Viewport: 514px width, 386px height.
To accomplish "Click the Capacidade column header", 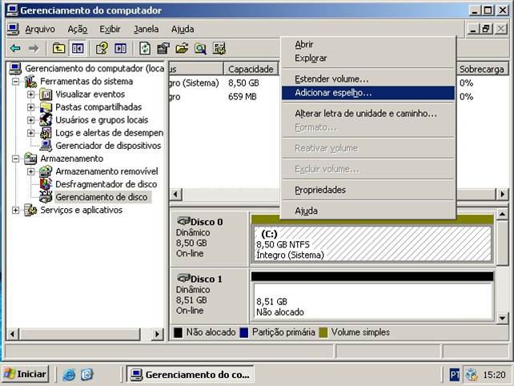I will [251, 69].
